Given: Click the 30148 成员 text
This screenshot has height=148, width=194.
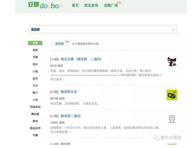Looking at the screenshot, I should (x=57, y=98).
